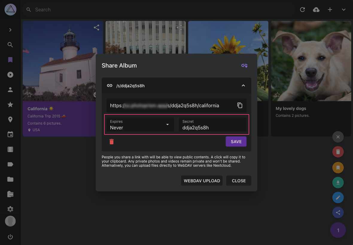Edit selection with blue pencil button
353x245 pixels.
[338, 197]
